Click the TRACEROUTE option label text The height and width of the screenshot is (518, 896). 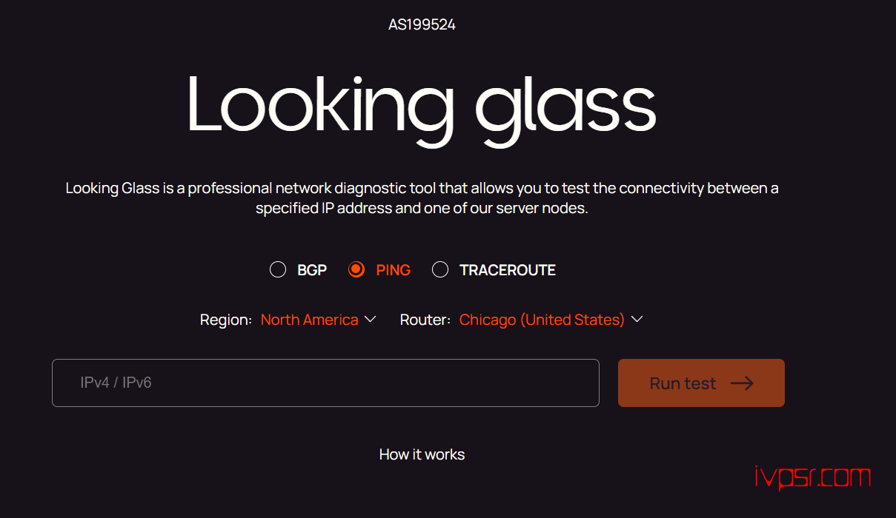click(x=508, y=270)
